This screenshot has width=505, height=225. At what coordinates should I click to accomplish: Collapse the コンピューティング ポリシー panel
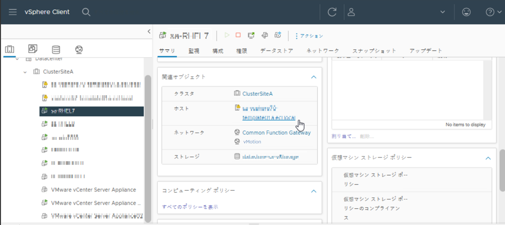(314, 191)
